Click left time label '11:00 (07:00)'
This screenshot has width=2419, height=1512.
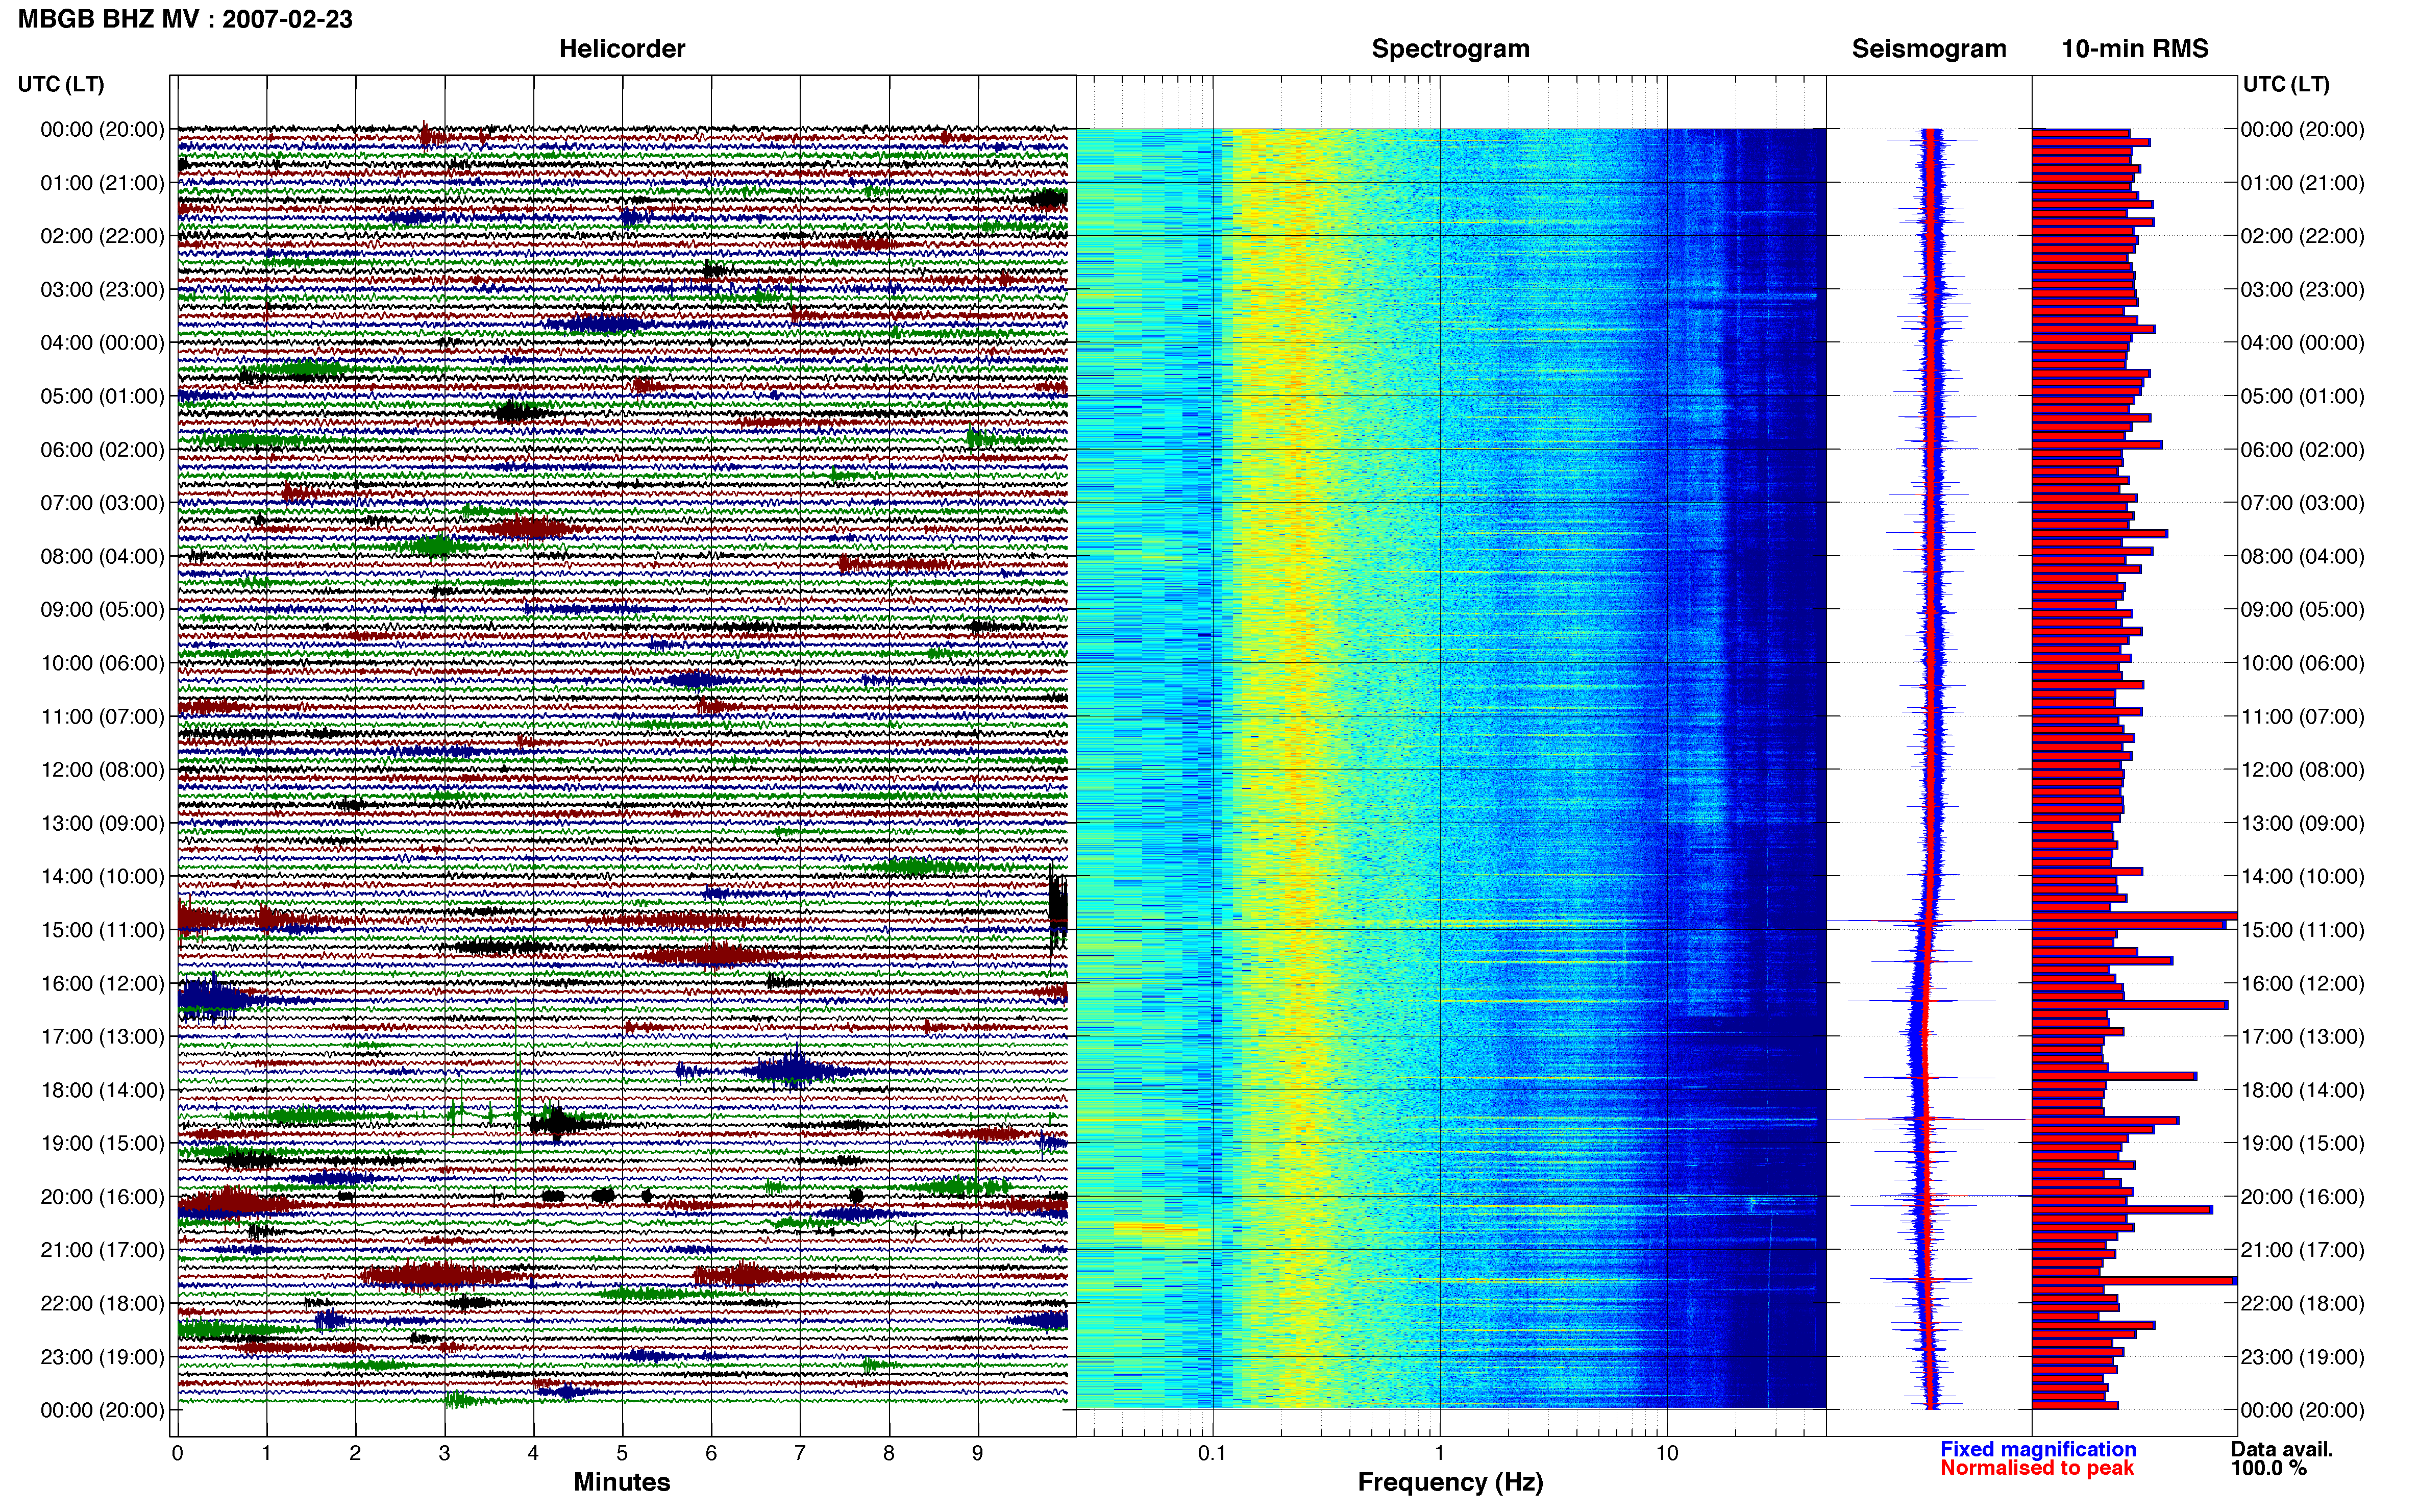(102, 717)
